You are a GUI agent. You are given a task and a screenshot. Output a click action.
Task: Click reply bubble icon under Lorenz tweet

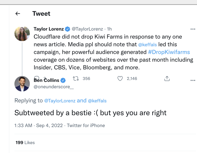(37, 78)
